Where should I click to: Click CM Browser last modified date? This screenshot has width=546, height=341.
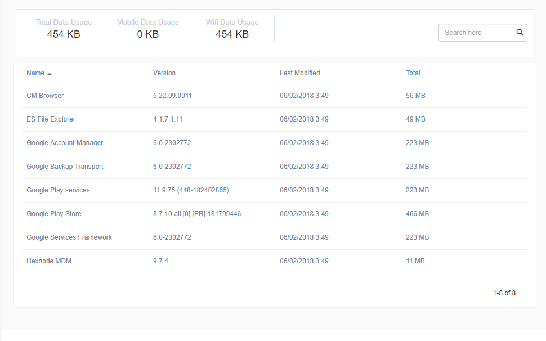tap(304, 95)
